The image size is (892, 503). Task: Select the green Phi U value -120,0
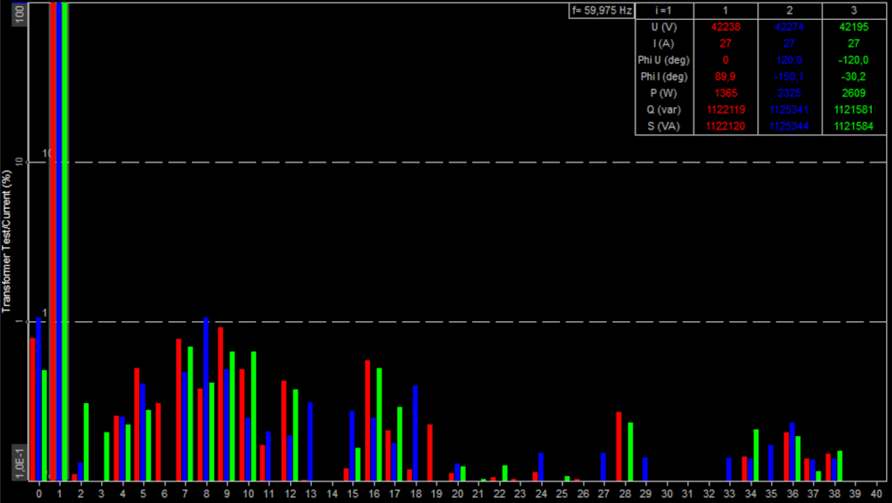pos(854,60)
